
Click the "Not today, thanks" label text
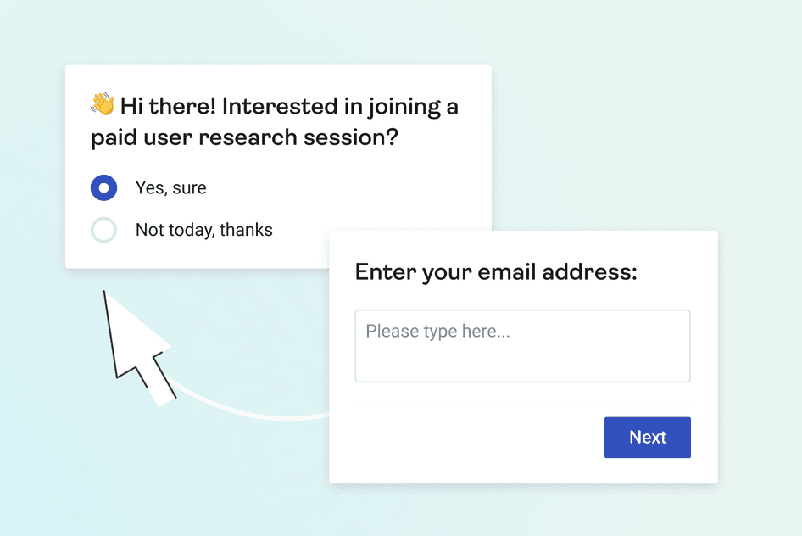click(x=203, y=230)
